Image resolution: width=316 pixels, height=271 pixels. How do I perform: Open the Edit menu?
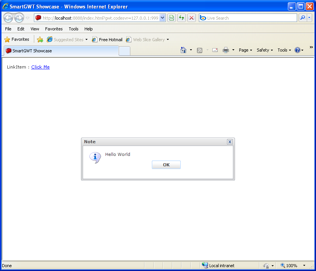coord(21,29)
